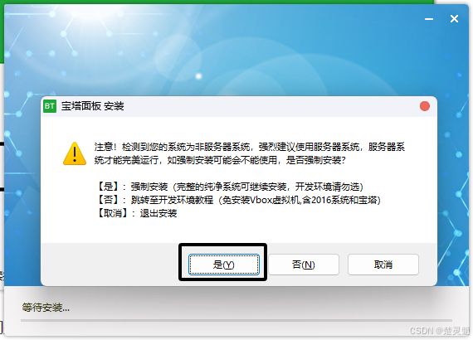Minimize the installer window
This screenshot has height=340, width=473.
coord(429,19)
